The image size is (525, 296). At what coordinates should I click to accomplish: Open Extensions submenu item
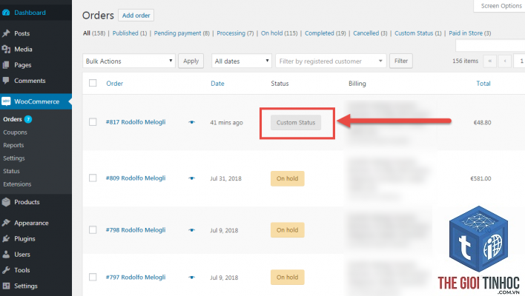point(17,184)
